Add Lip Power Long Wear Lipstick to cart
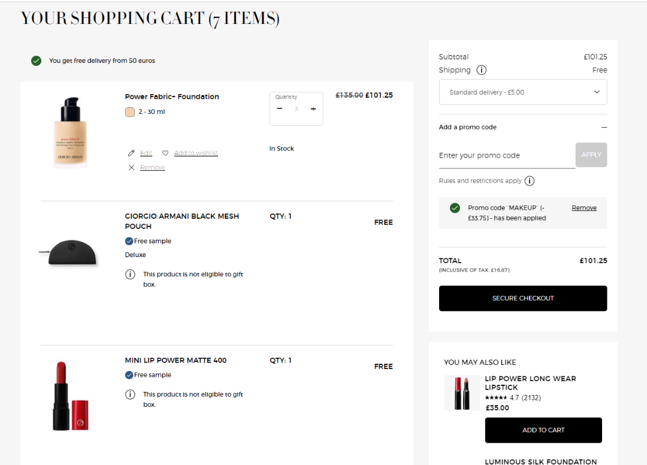The height and width of the screenshot is (465, 647). [543, 430]
